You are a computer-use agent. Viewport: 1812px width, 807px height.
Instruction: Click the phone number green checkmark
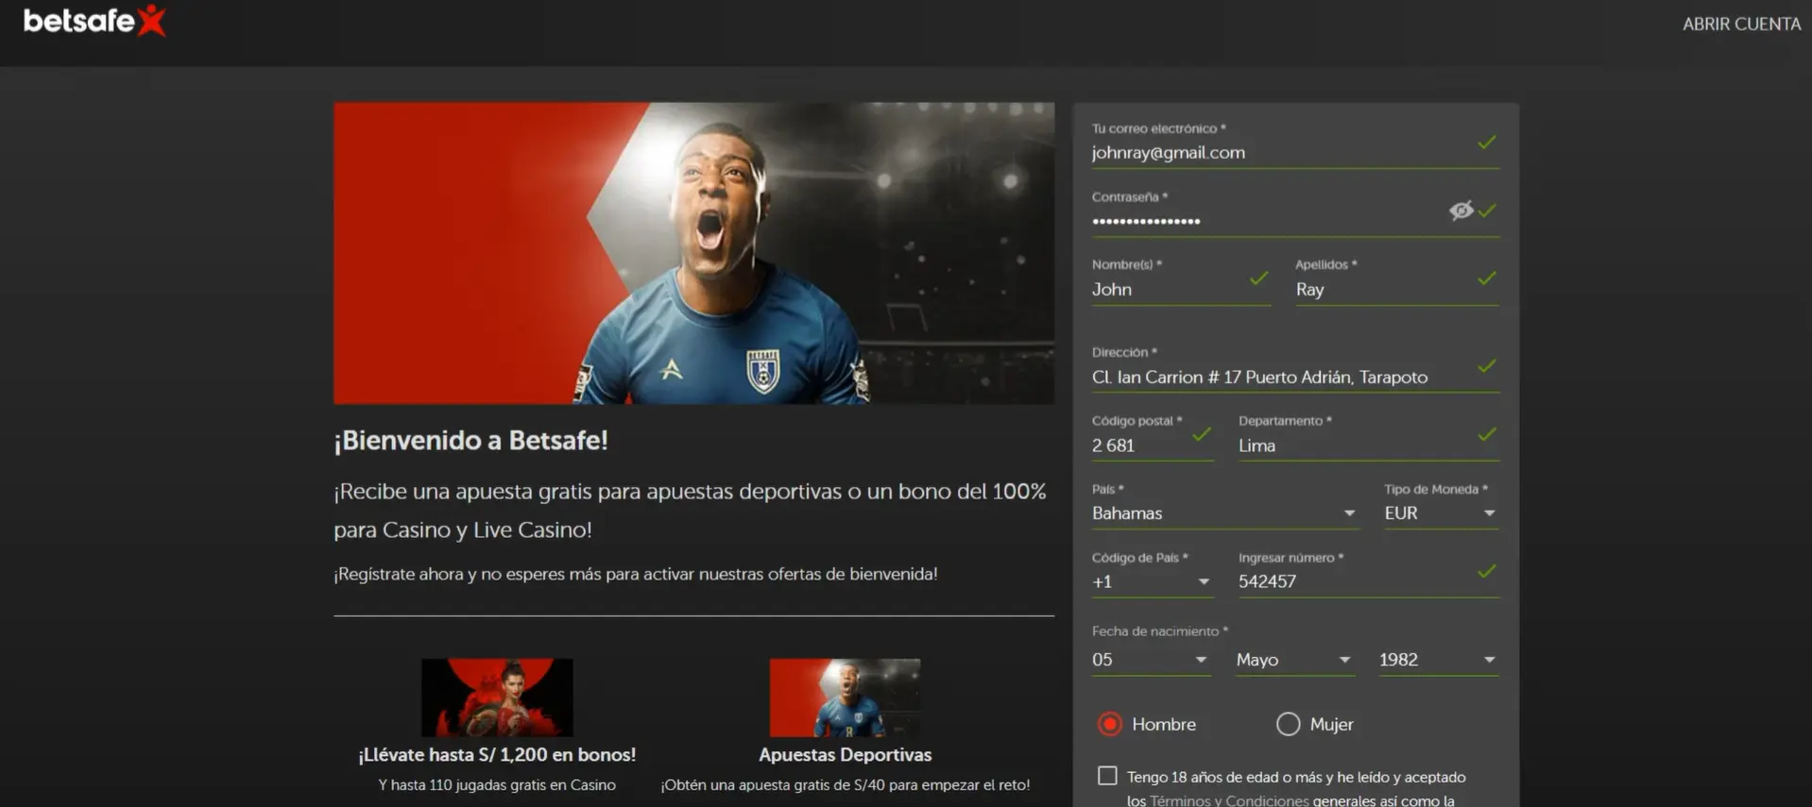(x=1487, y=572)
